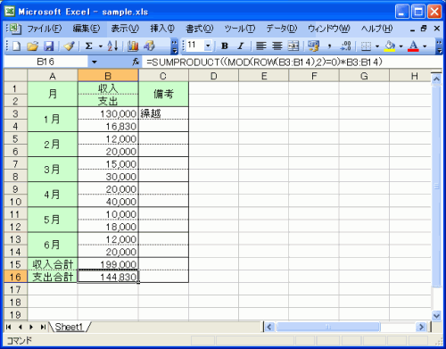Select the 収入合計 label cell
446x349 pixels.
coord(53,264)
